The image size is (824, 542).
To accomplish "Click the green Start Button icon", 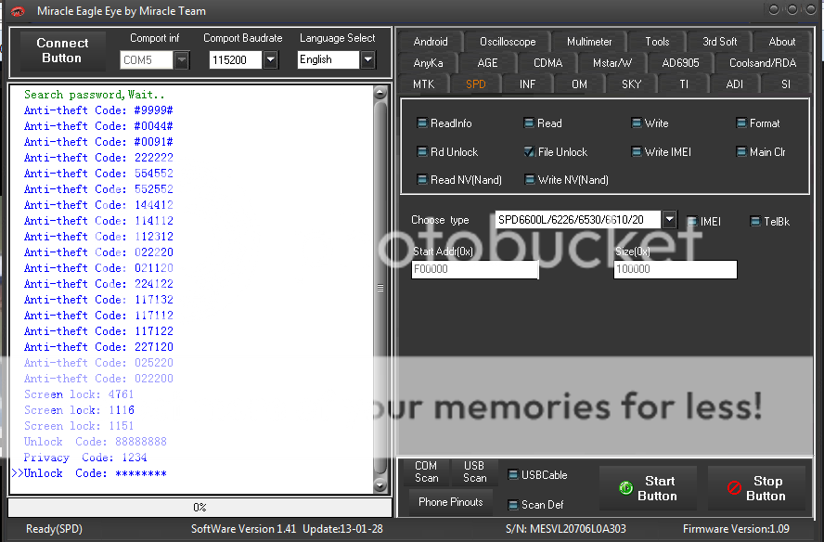I will [x=625, y=488].
